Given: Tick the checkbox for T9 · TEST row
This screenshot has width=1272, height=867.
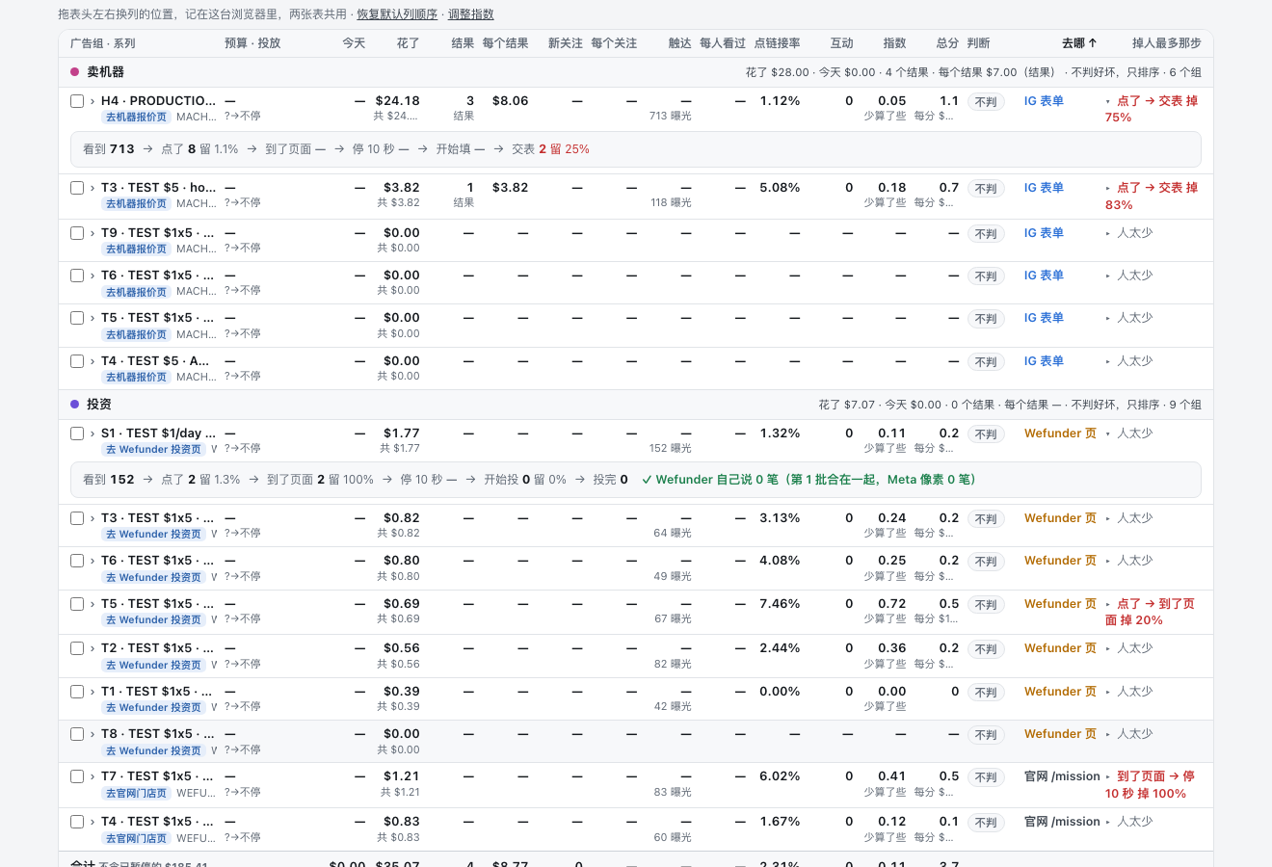Looking at the screenshot, I should pos(77,233).
